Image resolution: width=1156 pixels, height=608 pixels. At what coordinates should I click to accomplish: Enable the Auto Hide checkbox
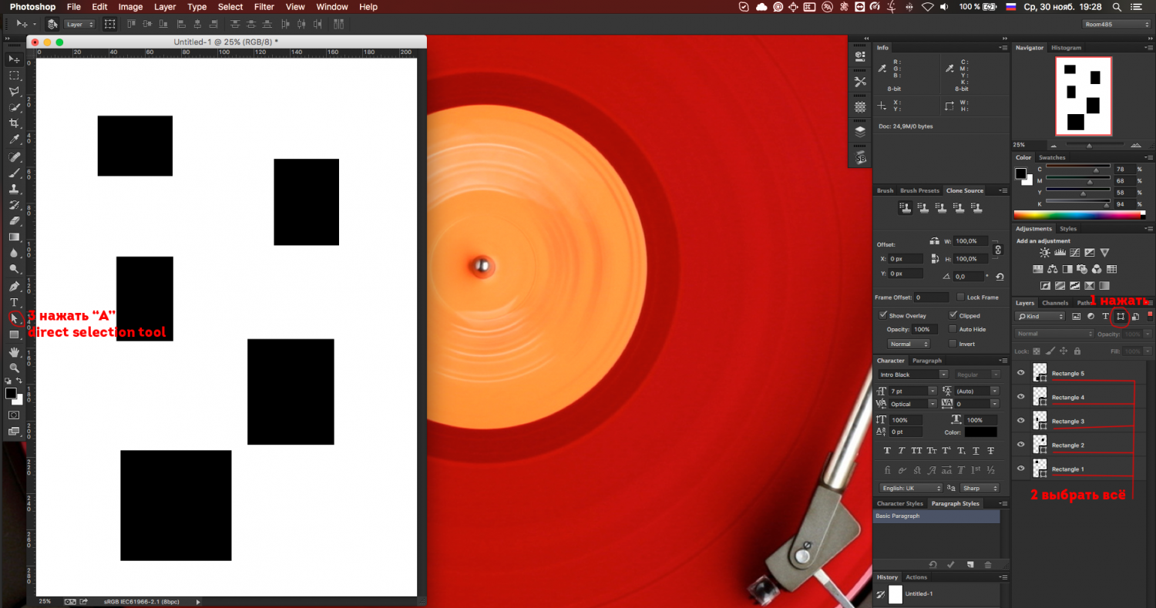tap(953, 329)
